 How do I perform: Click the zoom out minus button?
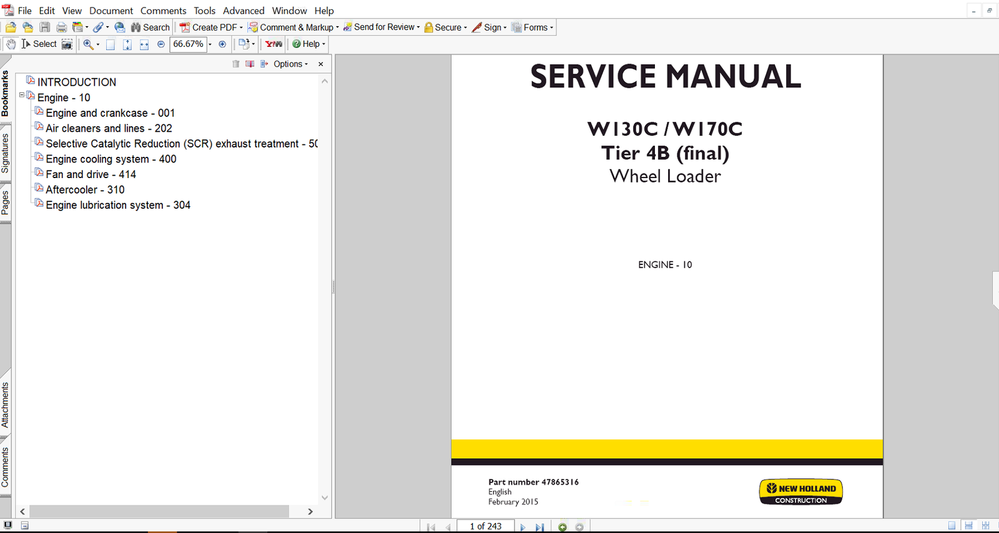(x=161, y=44)
